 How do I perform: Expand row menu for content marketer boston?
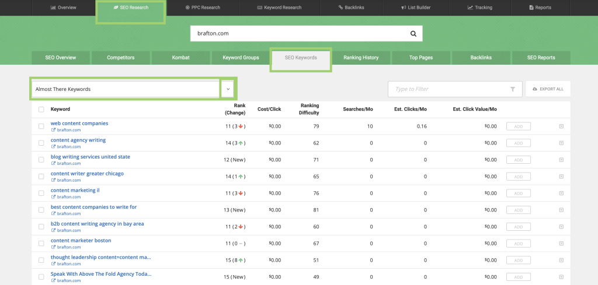coord(561,244)
